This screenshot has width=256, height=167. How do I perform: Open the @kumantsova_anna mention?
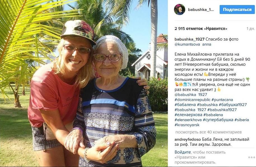(x=193, y=44)
